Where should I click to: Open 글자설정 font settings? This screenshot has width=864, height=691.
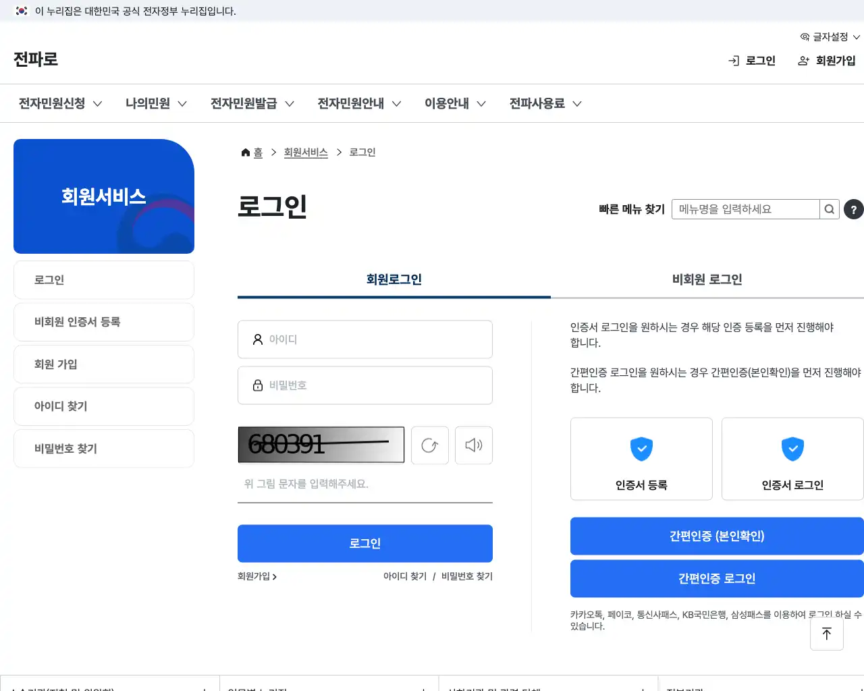[x=830, y=37]
